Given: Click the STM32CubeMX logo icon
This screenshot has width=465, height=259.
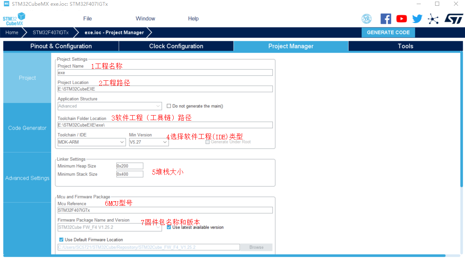Looking at the screenshot, I should point(14,19).
